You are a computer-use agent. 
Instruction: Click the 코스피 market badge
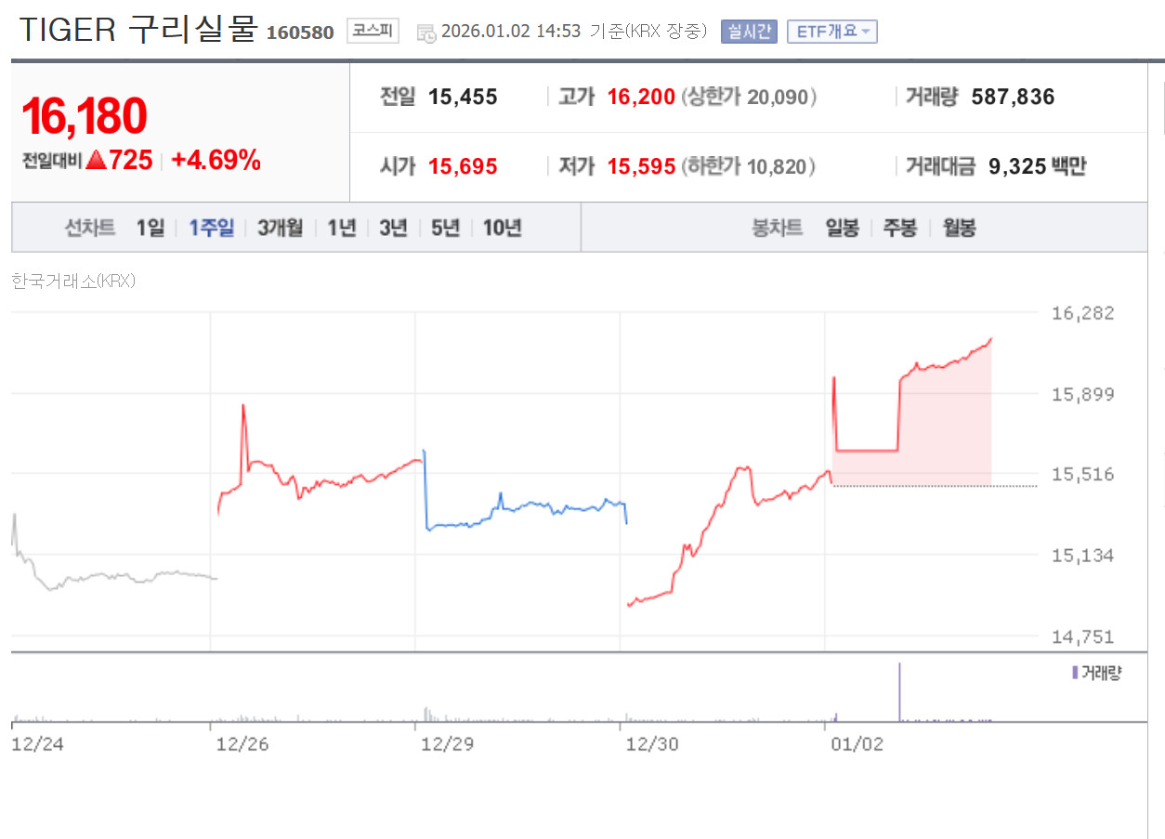[373, 31]
